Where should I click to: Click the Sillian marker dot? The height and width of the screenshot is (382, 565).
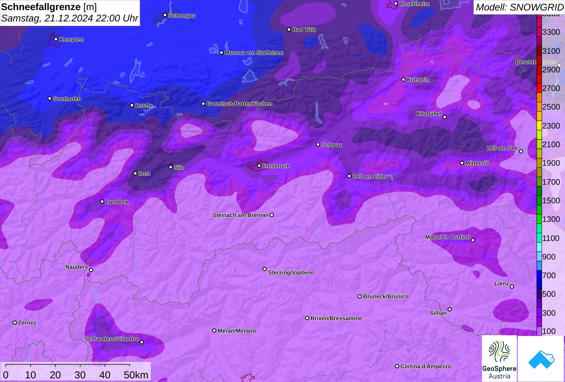pos(450,310)
